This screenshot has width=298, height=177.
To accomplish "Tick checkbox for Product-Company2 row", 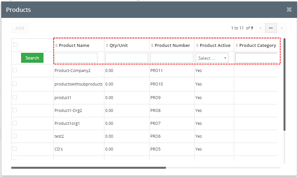I will 14,70.
